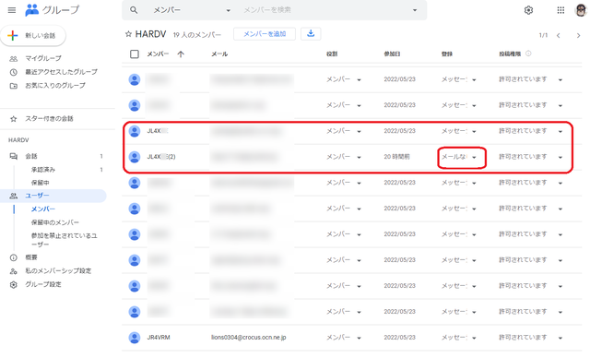Select 保留中 conversations

(41, 183)
